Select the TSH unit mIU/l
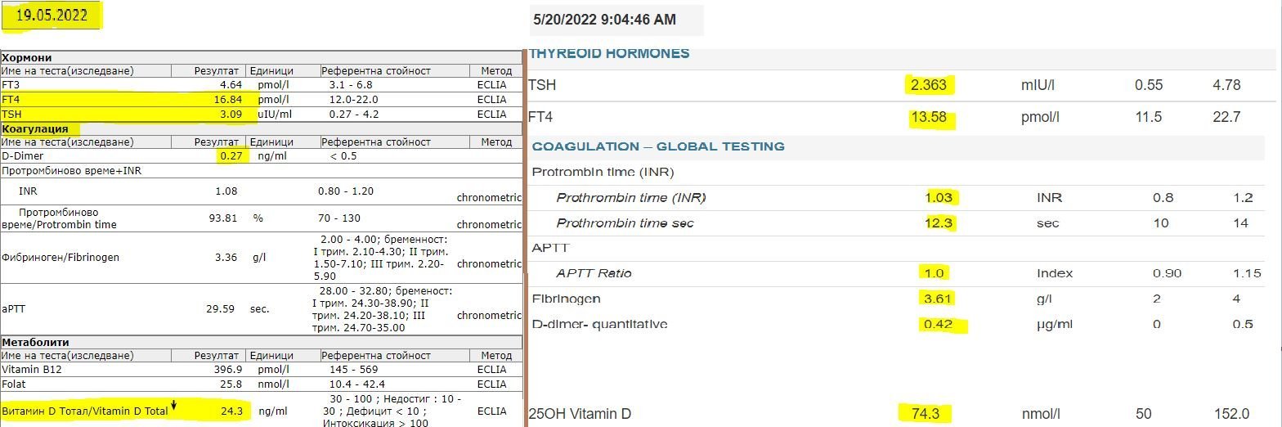1282x427 pixels. 1038,85
